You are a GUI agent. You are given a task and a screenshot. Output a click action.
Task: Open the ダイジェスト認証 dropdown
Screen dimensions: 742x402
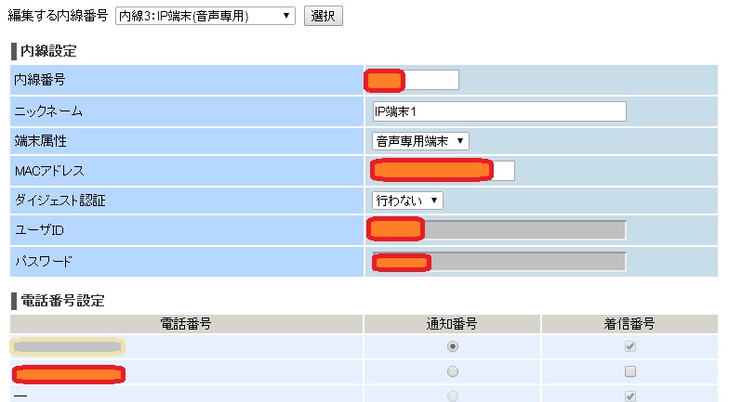click(x=408, y=200)
